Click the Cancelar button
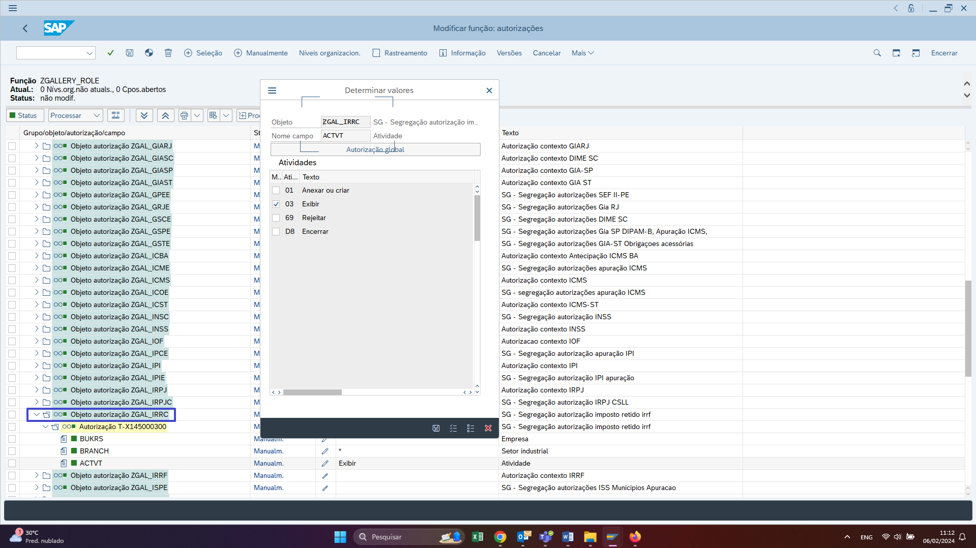Image resolution: width=976 pixels, height=548 pixels. click(547, 53)
